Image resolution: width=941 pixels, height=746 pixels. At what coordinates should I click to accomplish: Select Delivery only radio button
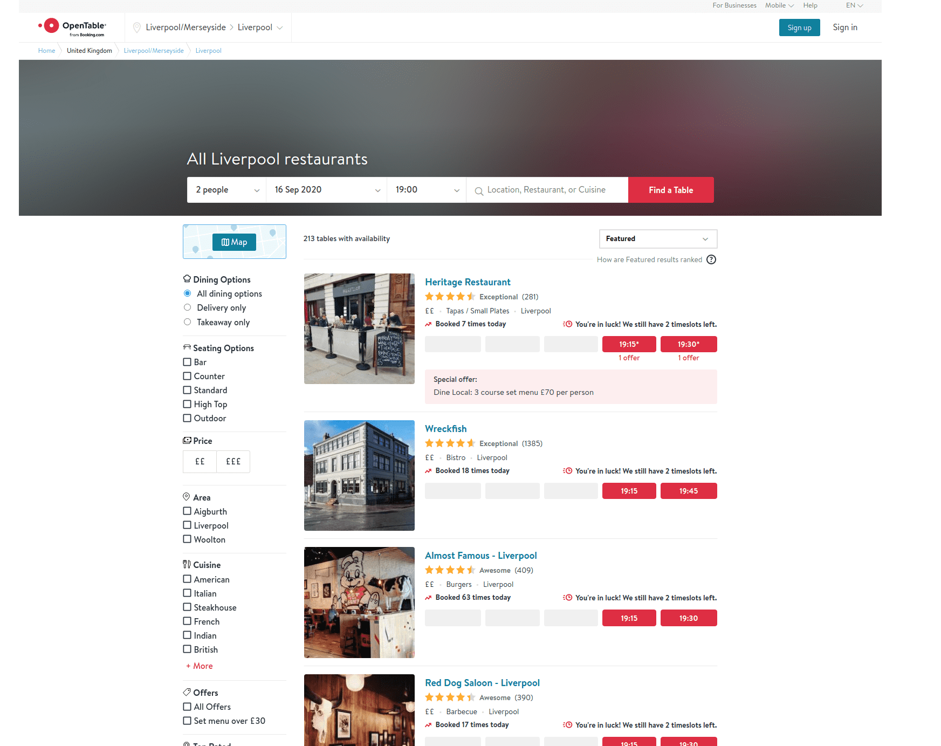[188, 307]
